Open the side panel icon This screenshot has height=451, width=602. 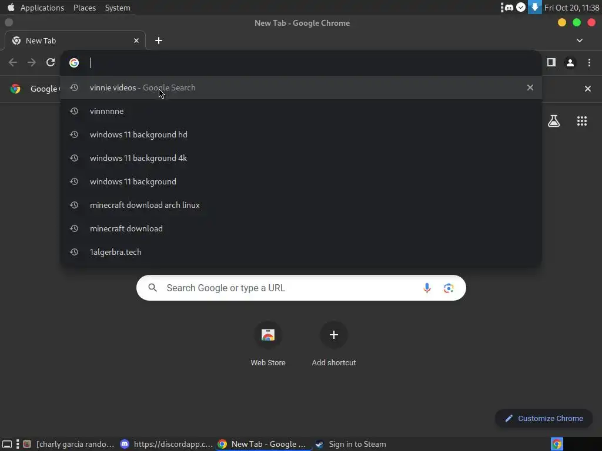click(x=551, y=62)
